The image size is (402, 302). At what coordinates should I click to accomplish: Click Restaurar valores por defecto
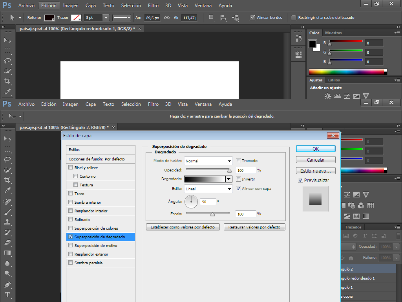tap(254, 227)
